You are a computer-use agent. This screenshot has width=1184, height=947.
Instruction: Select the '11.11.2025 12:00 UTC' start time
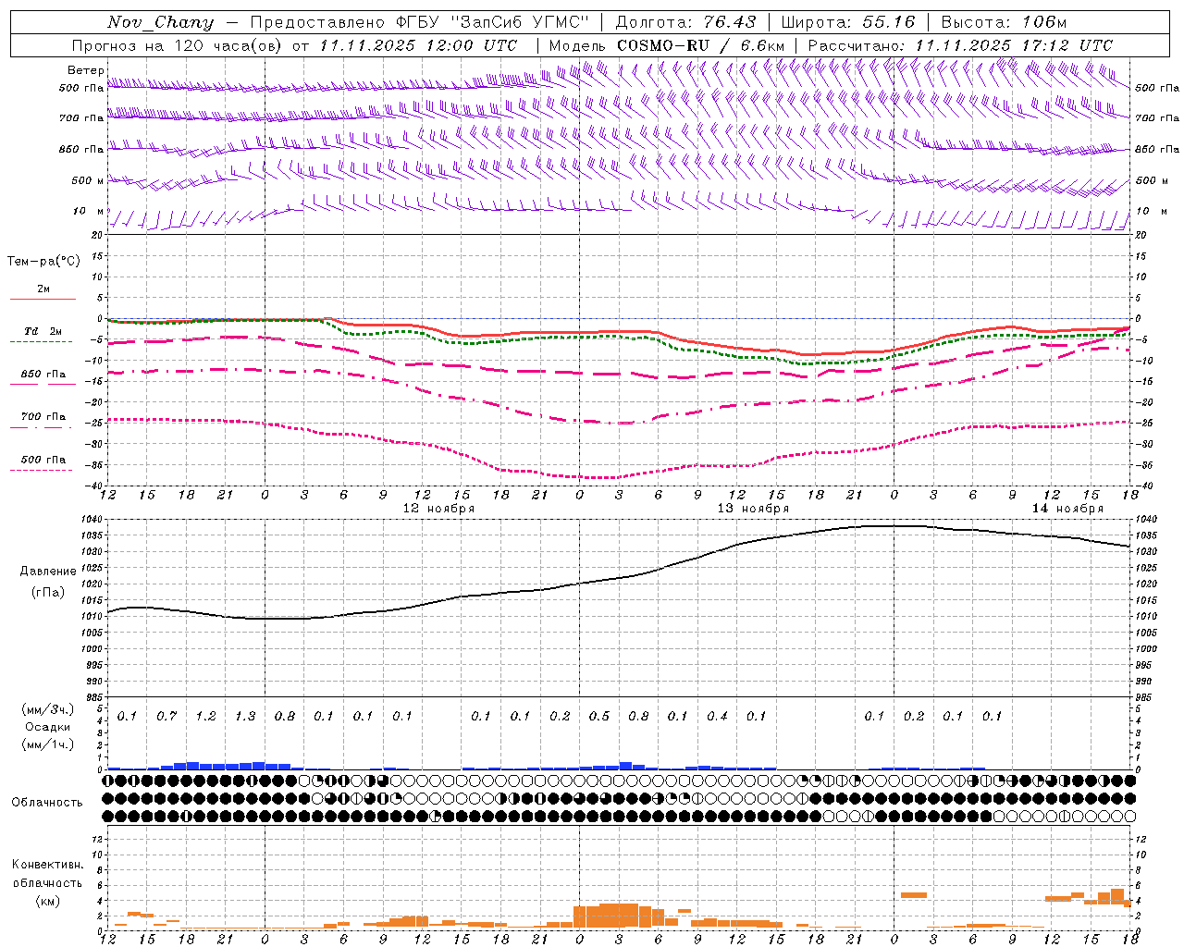pos(418,45)
